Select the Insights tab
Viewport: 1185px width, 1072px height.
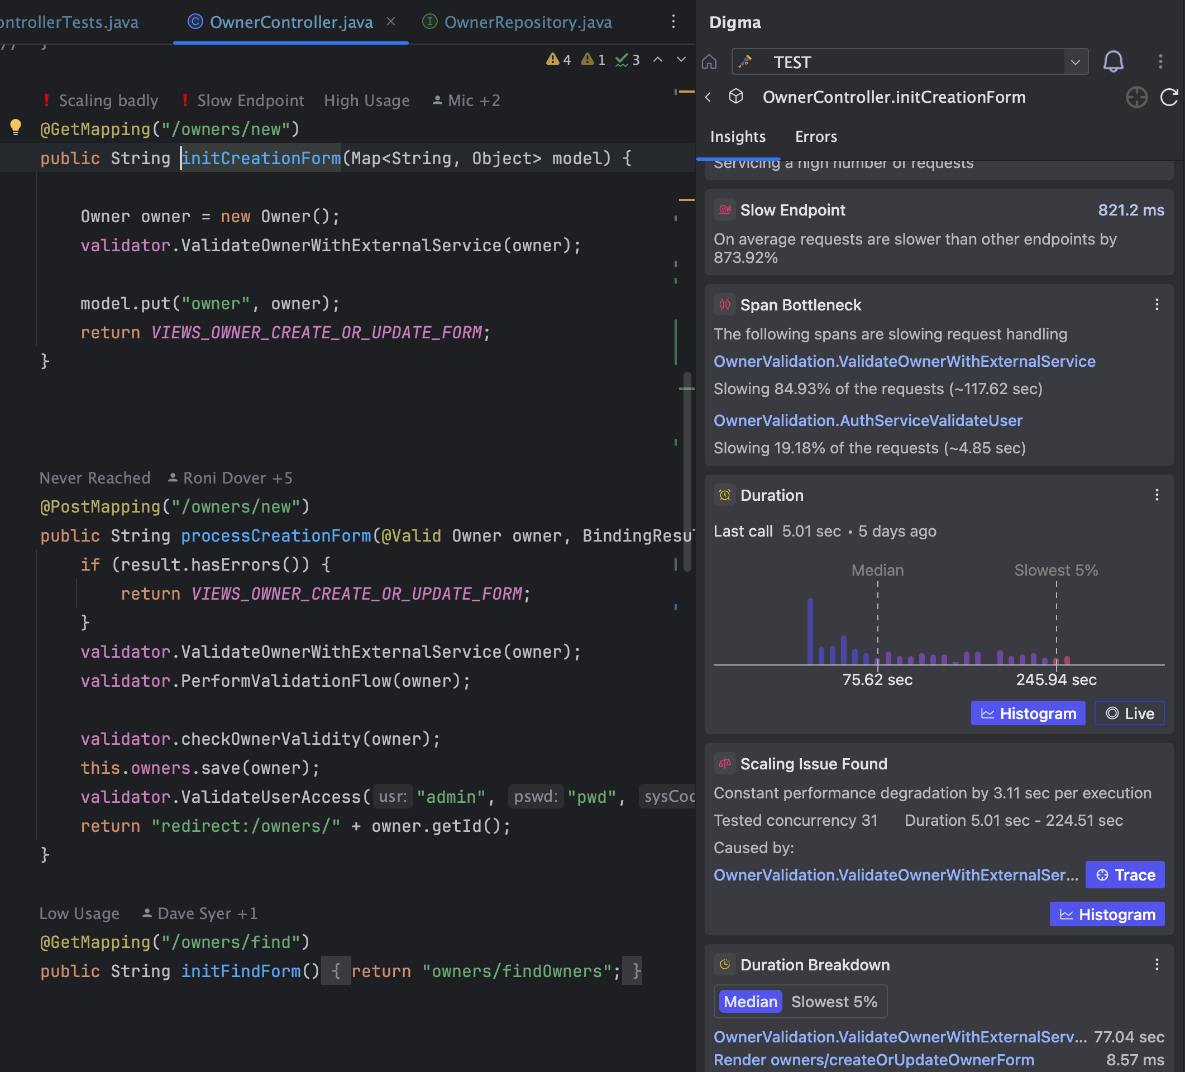[738, 136]
